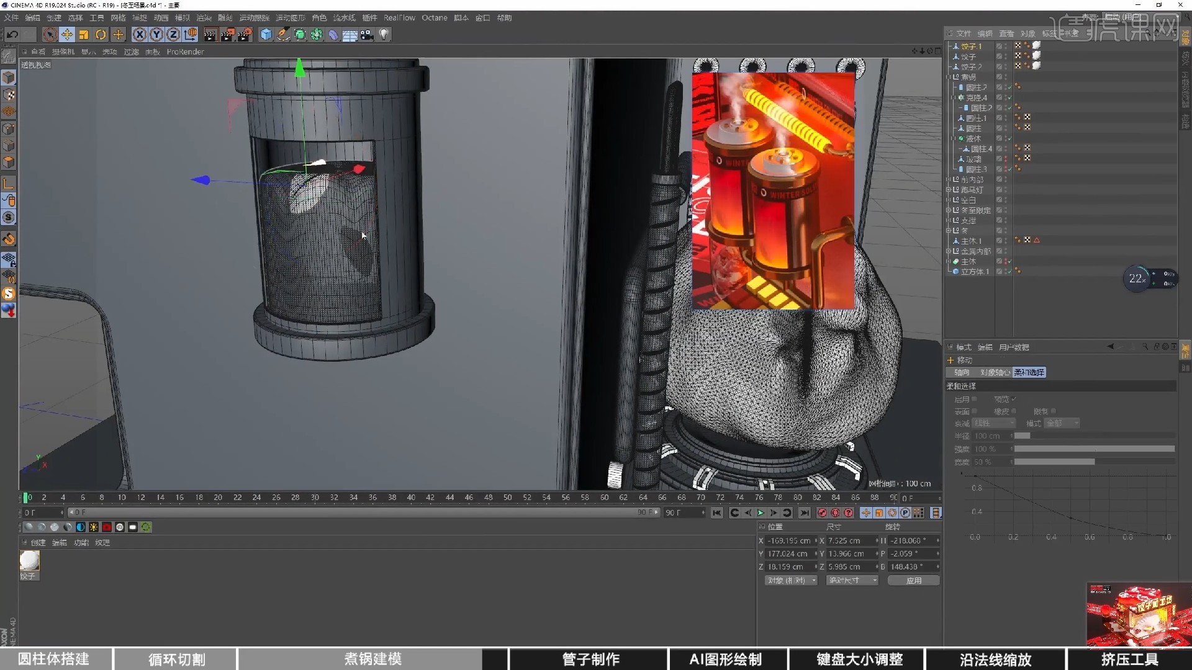The height and width of the screenshot is (670, 1192).
Task: Toggle the Z axis lock
Action: coord(173,35)
